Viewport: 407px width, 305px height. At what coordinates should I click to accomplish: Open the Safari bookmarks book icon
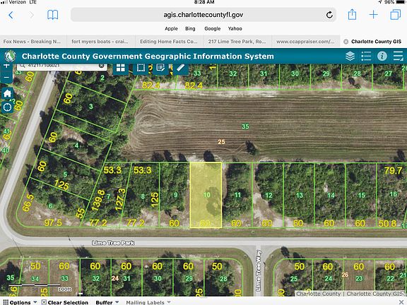52,15
